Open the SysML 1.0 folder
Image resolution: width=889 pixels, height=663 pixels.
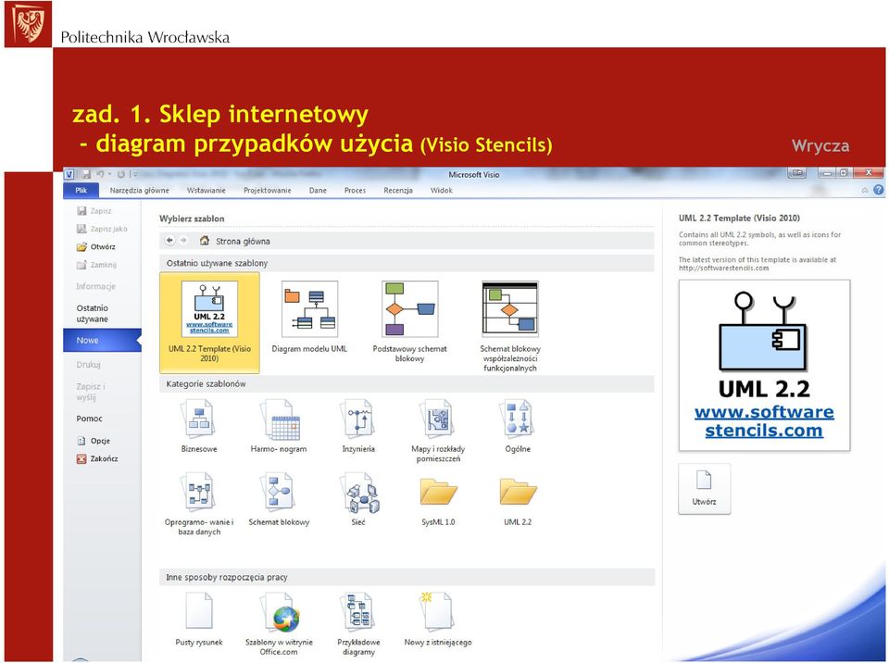click(438, 501)
